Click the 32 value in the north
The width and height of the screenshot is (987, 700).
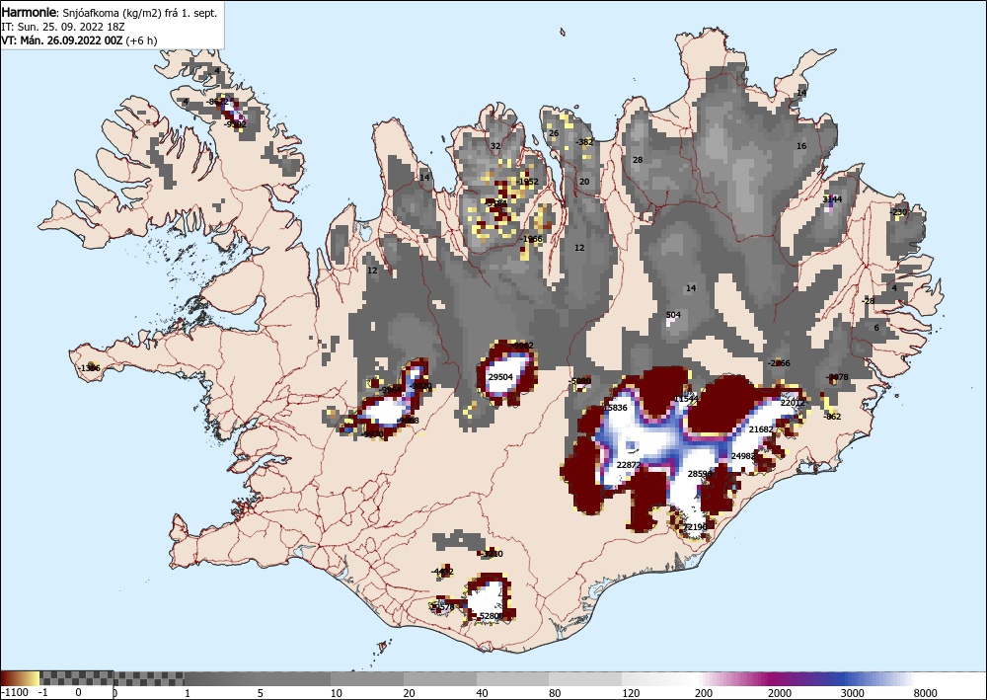tap(495, 146)
